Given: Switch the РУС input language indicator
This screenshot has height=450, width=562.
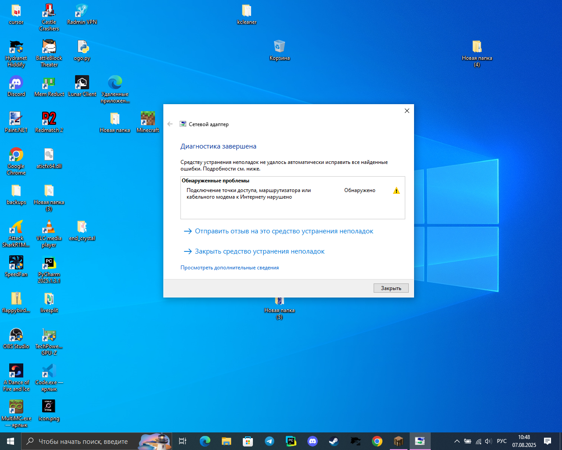Looking at the screenshot, I should click(502, 441).
